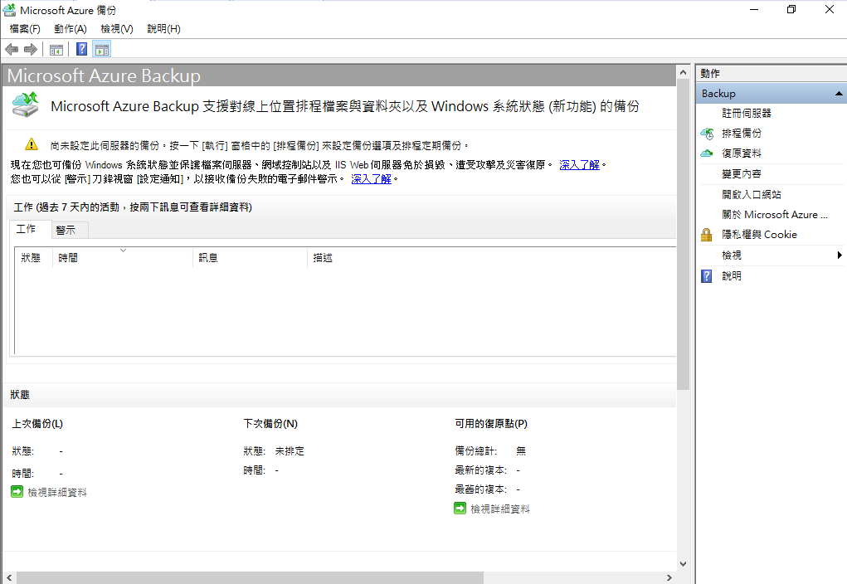Expand the 檢視 submenu arrow in the actions pane
Image resolution: width=847 pixels, height=584 pixels.
(x=840, y=255)
